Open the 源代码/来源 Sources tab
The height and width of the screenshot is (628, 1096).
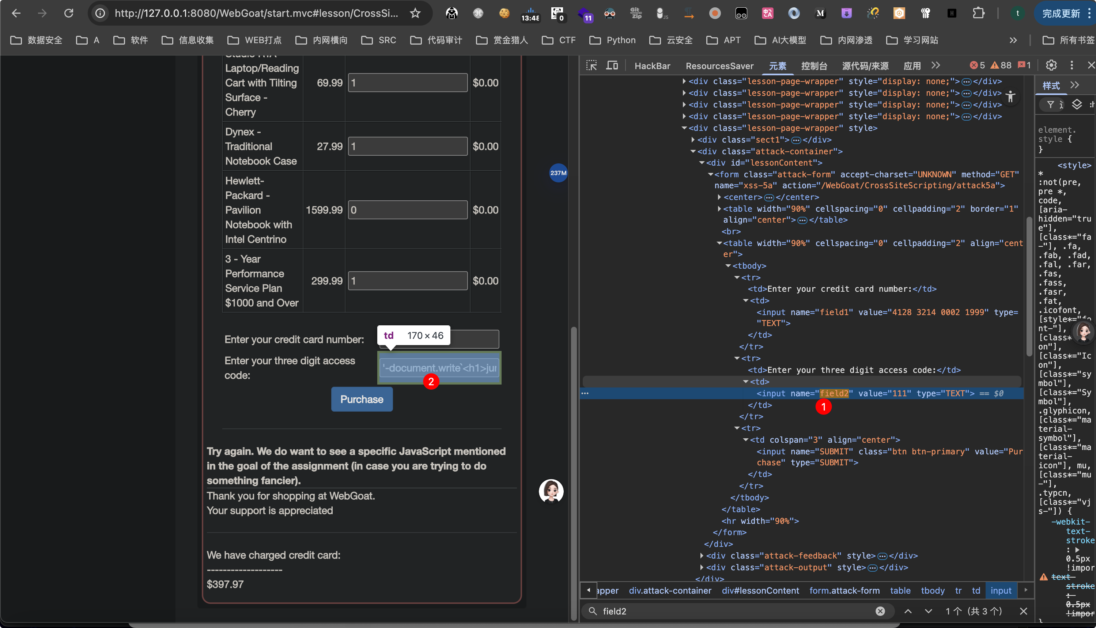[x=865, y=66]
